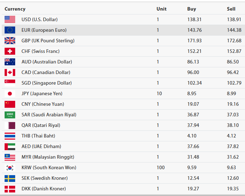This screenshot has width=245, height=196.
Task: Click the UK Union Jack flag icon
Action: (10, 41)
